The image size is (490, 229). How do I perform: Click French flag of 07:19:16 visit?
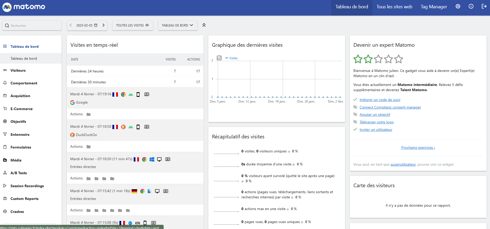115,95
